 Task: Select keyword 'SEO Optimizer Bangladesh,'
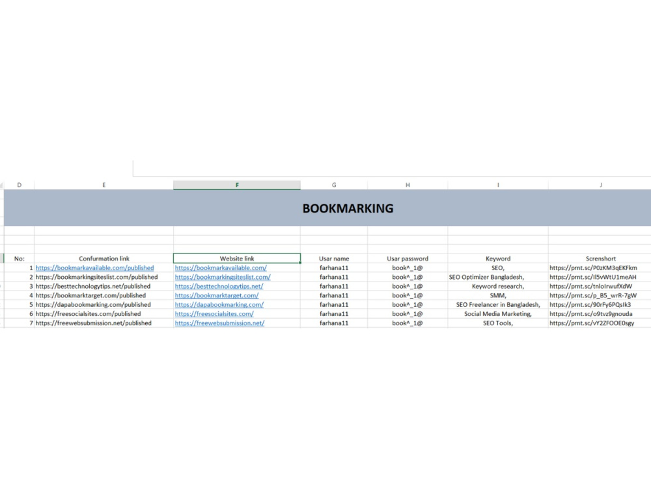[x=498, y=277]
